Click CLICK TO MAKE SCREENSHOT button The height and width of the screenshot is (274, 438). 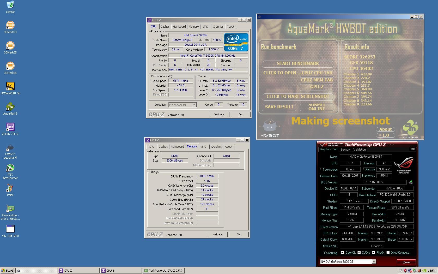298,96
